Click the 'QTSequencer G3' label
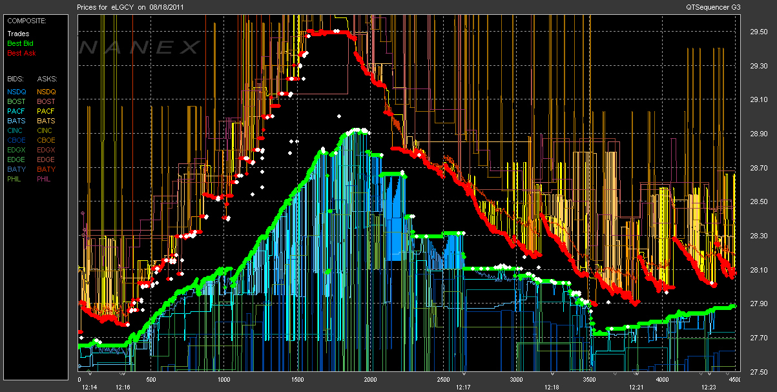Viewport: 777px width, 392px height. (x=712, y=6)
